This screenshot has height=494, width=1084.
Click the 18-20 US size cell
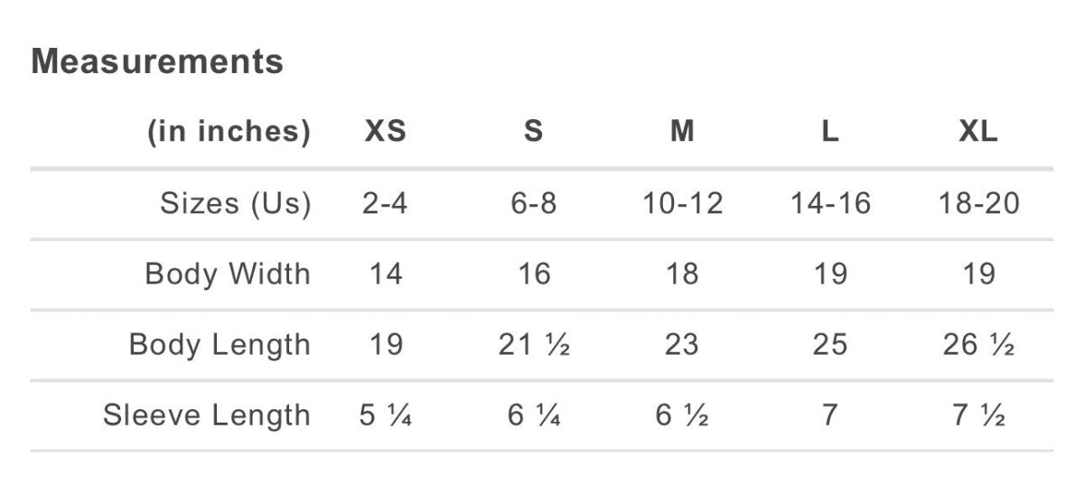point(978,203)
